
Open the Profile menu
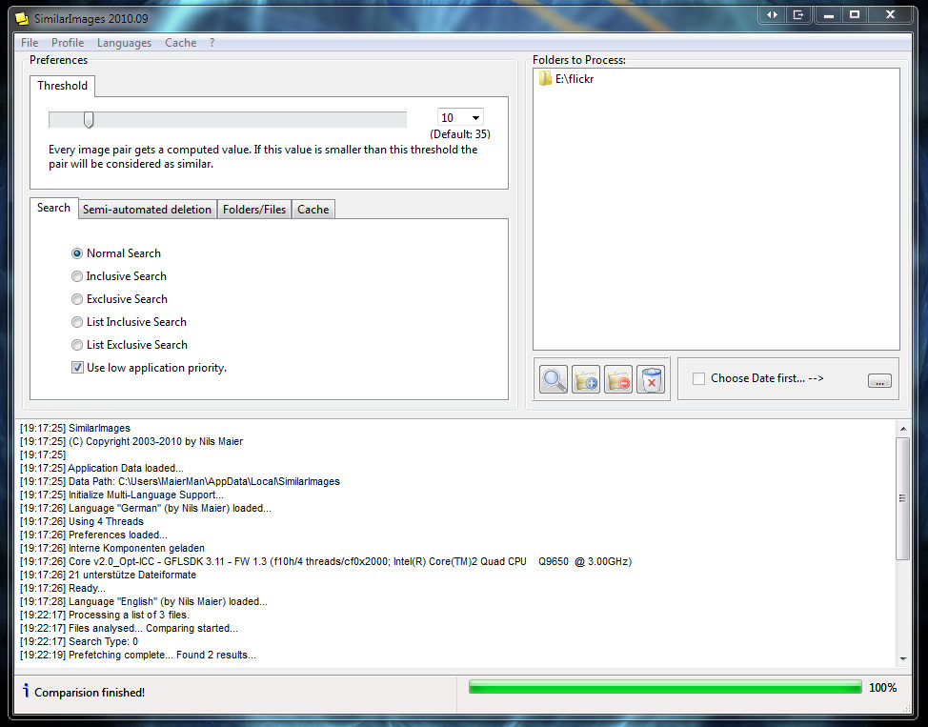[x=68, y=43]
